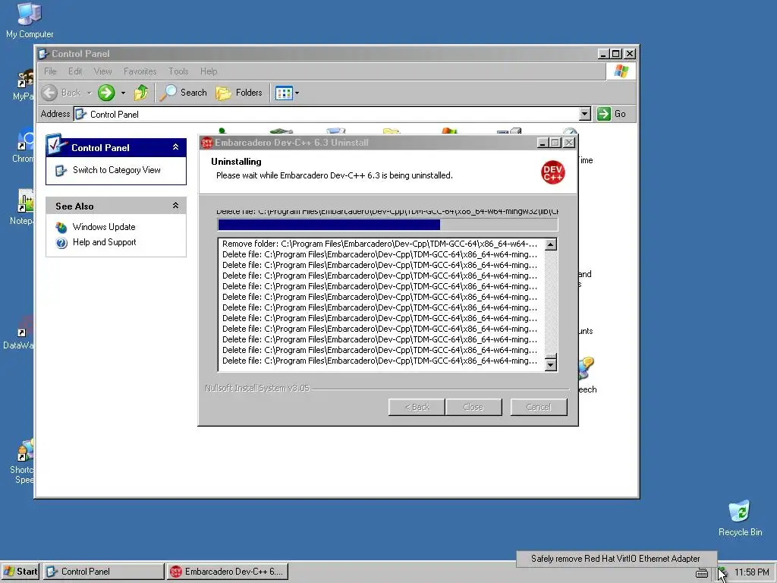This screenshot has width=777, height=583.
Task: Click the Windows flag logo in Control Panel
Action: coord(621,71)
